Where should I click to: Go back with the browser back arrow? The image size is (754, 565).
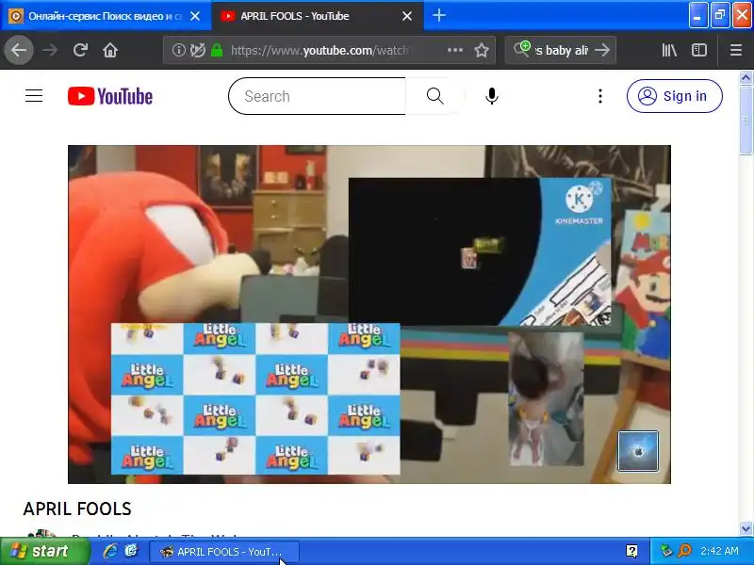(x=19, y=50)
